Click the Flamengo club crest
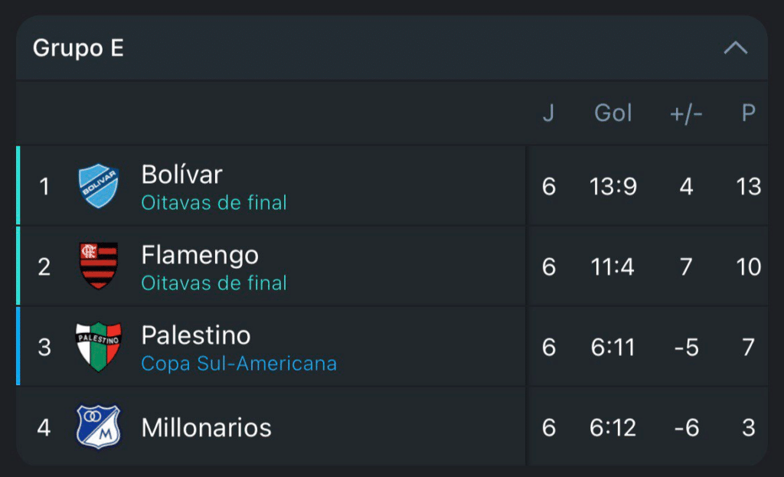This screenshot has height=477, width=784. tap(99, 266)
